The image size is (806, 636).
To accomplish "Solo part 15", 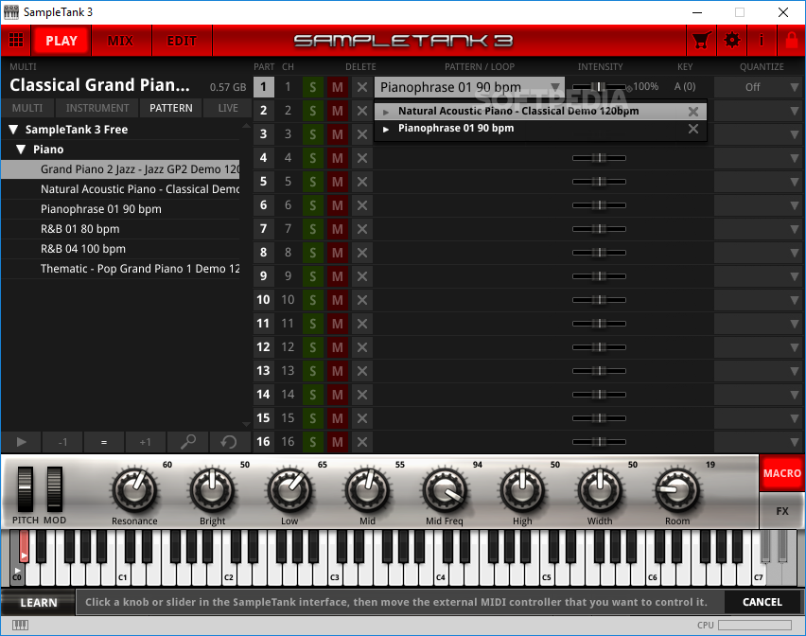I will coord(312,418).
